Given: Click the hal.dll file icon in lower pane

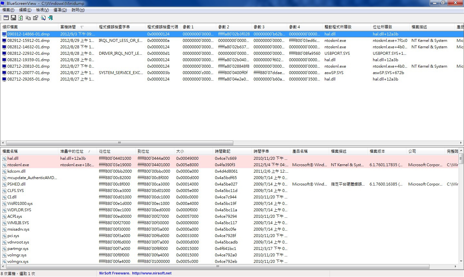Looking at the screenshot, I should point(4,158).
